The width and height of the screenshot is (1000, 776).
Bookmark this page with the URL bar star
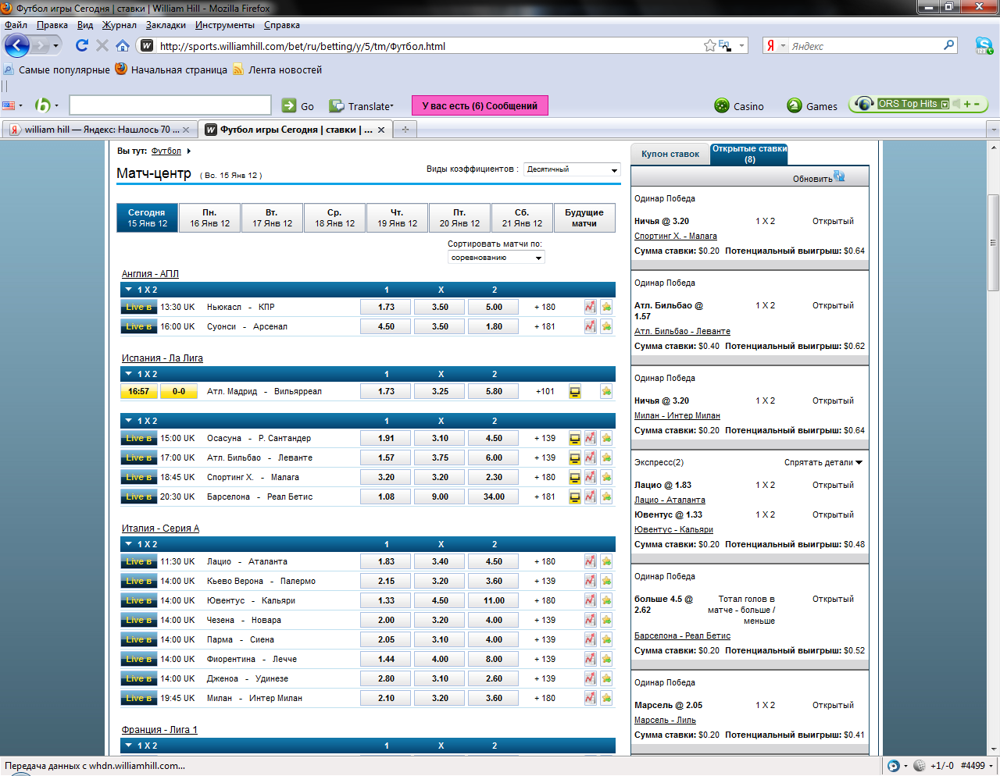coord(709,46)
